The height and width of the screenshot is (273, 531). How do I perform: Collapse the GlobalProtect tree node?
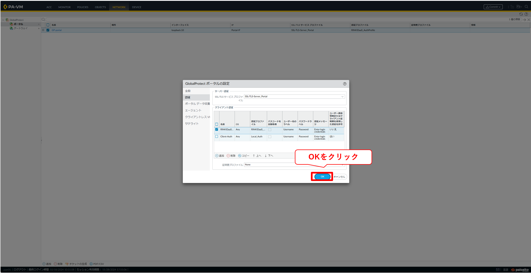pyautogui.click(x=3, y=20)
